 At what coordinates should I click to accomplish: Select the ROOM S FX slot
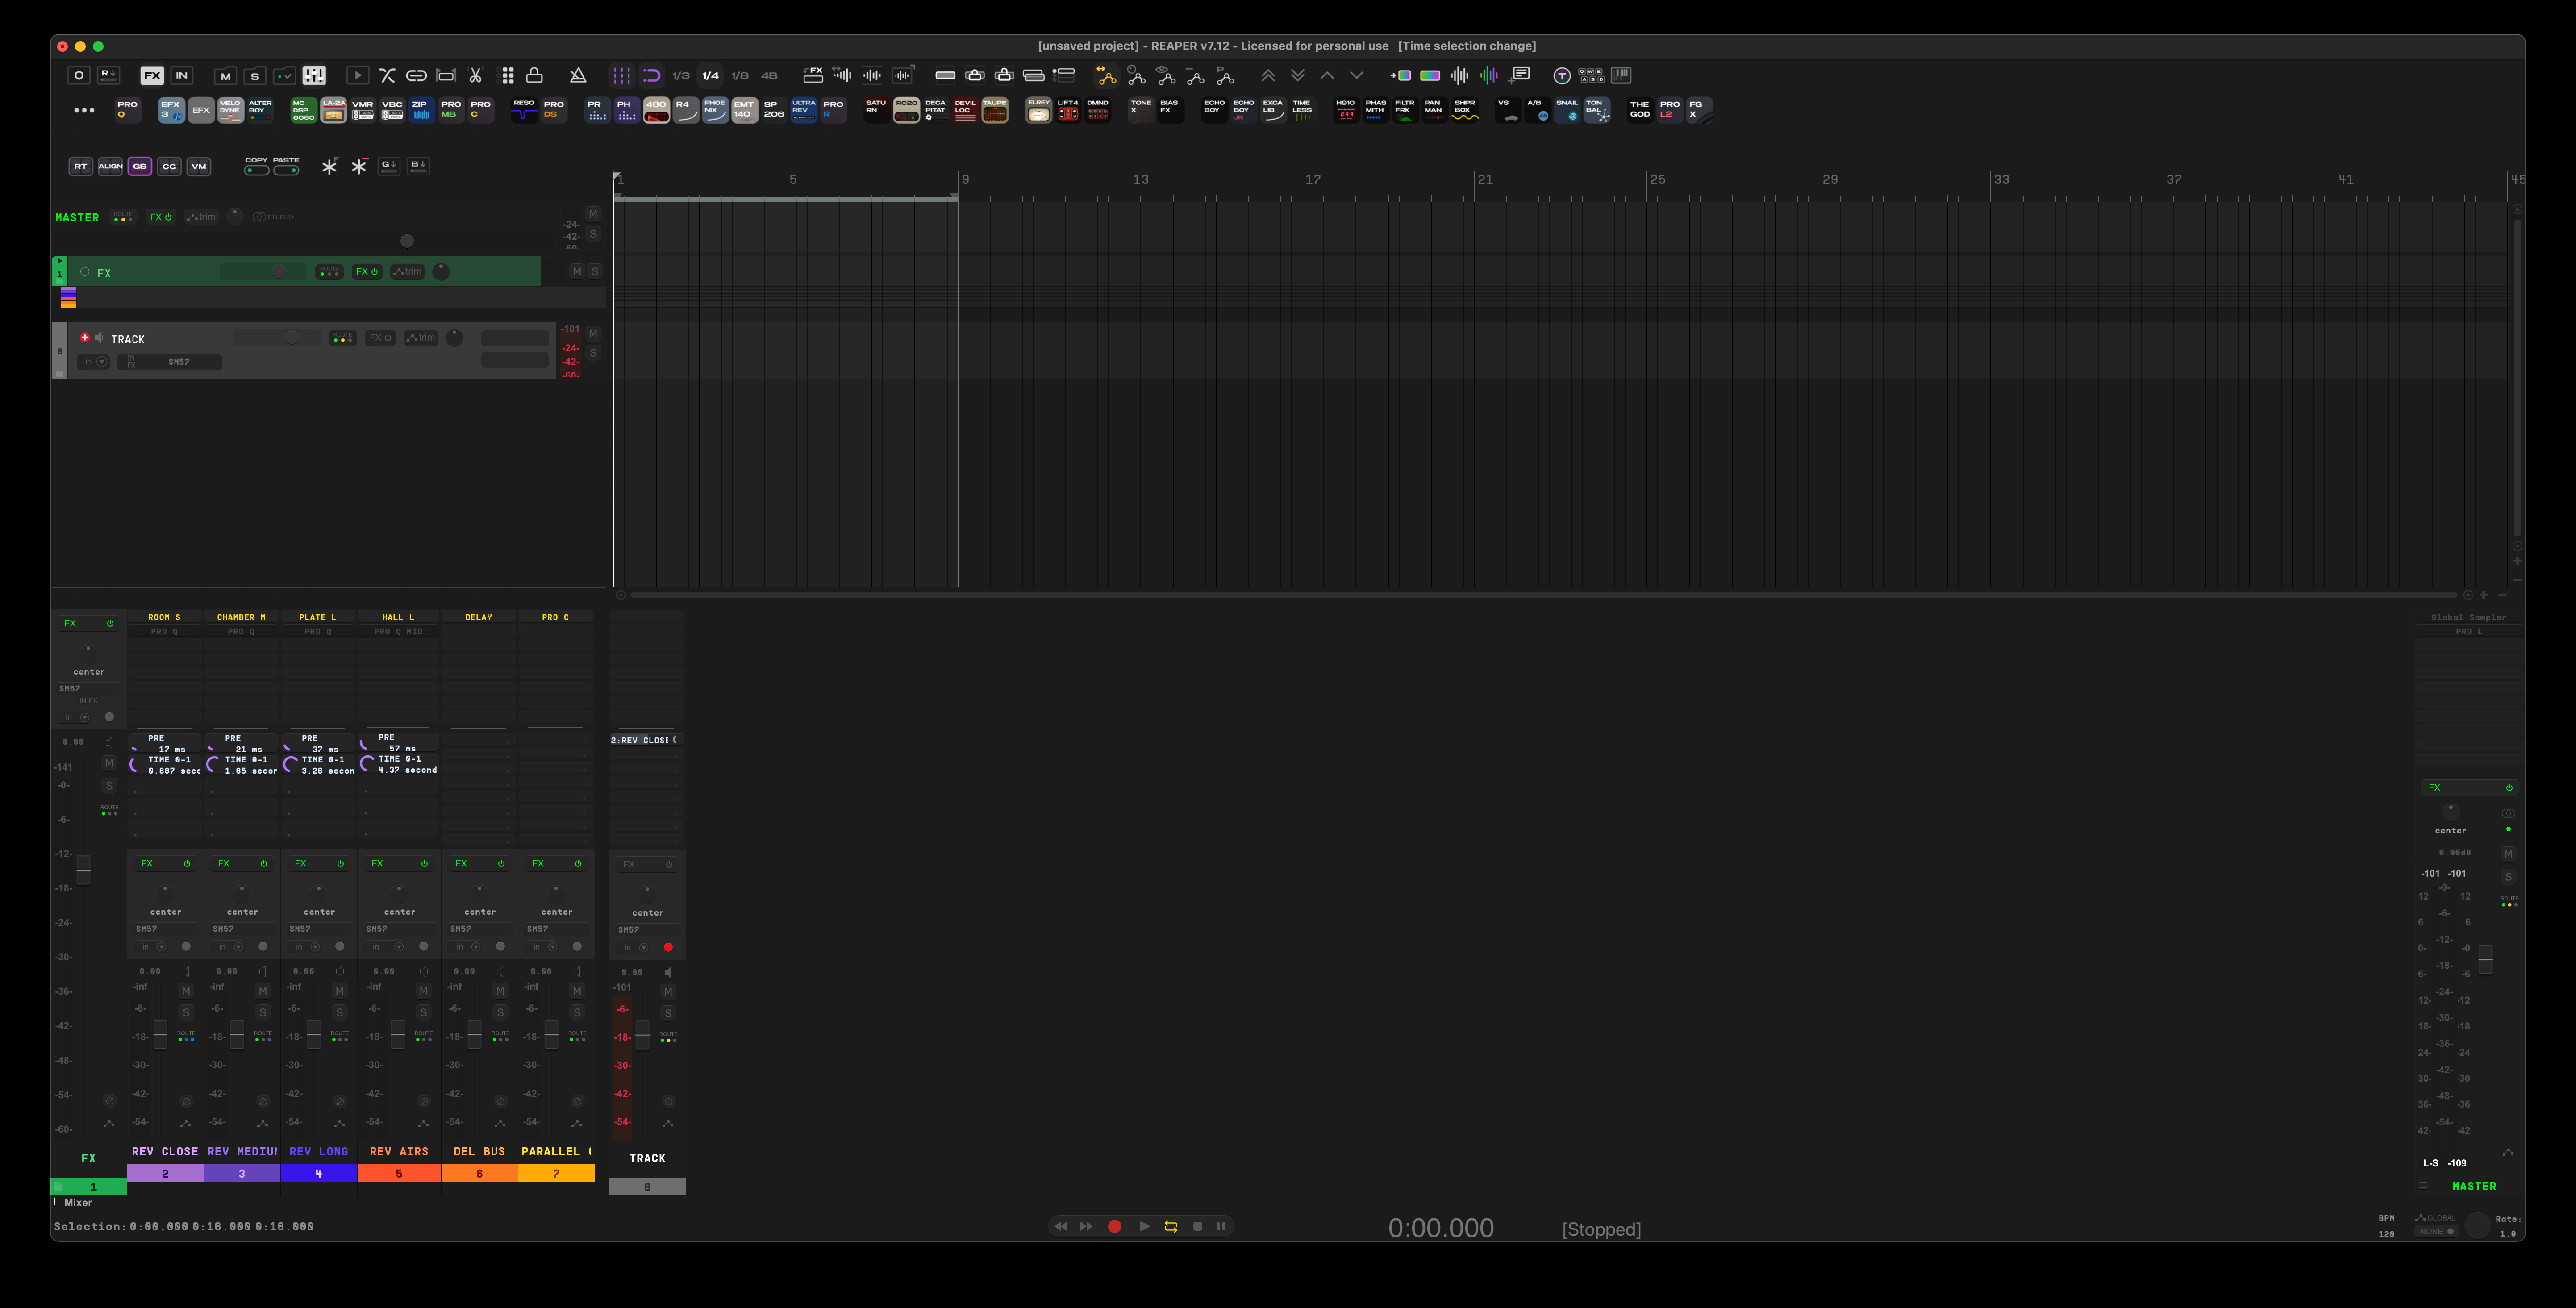click(x=165, y=617)
